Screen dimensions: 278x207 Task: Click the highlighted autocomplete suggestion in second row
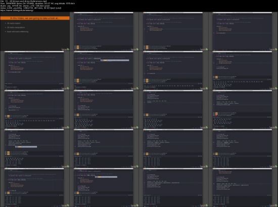pyautogui.click(x=115, y=61)
